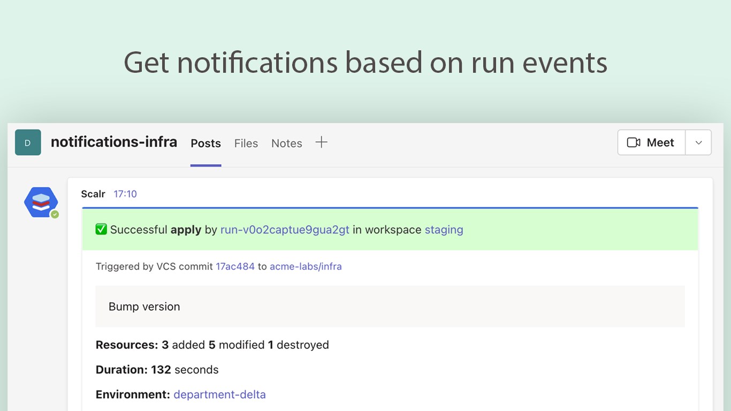The image size is (731, 411).
Task: Add a new tab with plus icon
Action: (321, 142)
